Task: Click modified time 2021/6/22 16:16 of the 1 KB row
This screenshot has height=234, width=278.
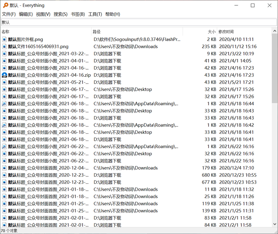Action: coord(237,147)
